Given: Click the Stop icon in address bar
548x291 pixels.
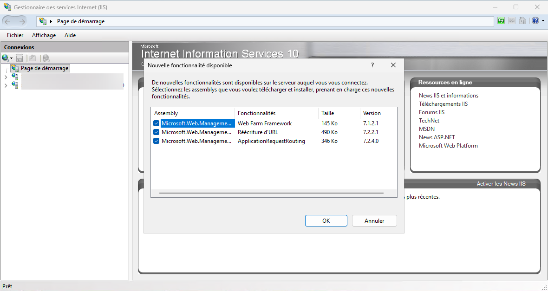Looking at the screenshot, I should [x=511, y=21].
